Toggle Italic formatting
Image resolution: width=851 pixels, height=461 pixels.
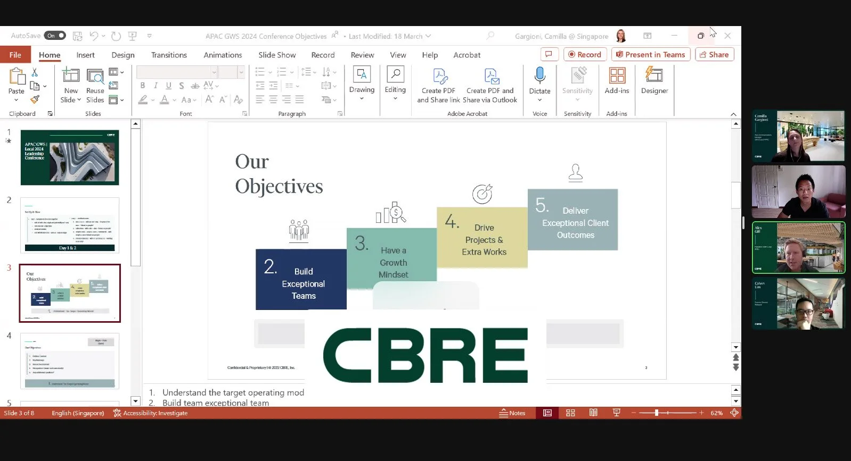point(156,86)
